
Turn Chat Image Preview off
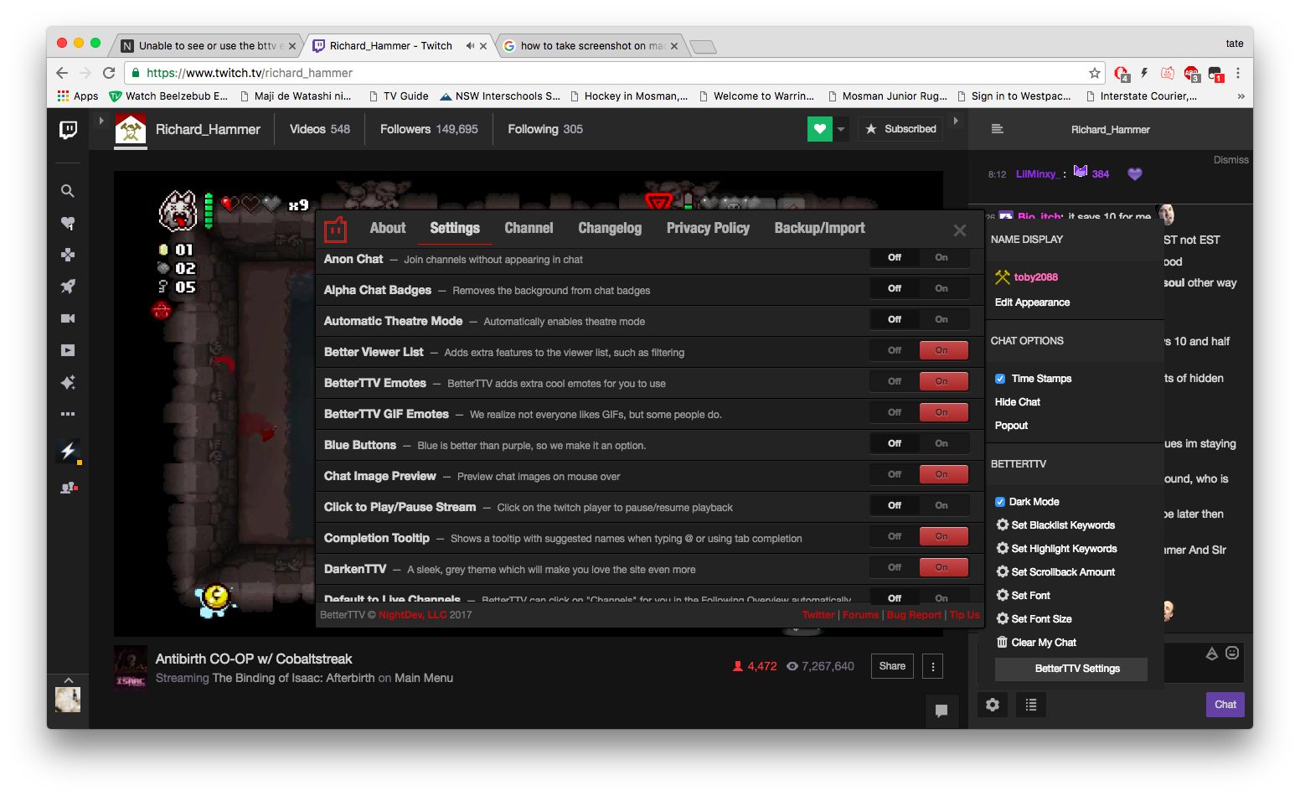pos(895,475)
